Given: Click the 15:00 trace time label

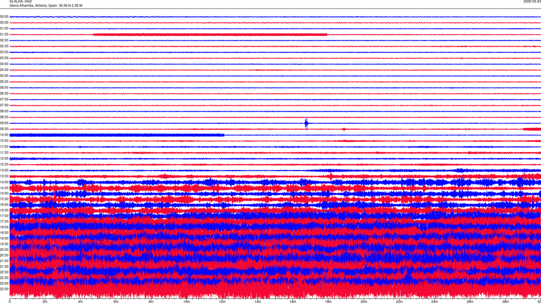Looking at the screenshot, I should 4,193.
